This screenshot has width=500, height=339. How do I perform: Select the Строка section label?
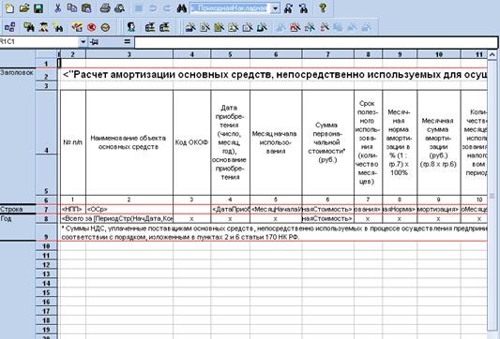pos(11,209)
